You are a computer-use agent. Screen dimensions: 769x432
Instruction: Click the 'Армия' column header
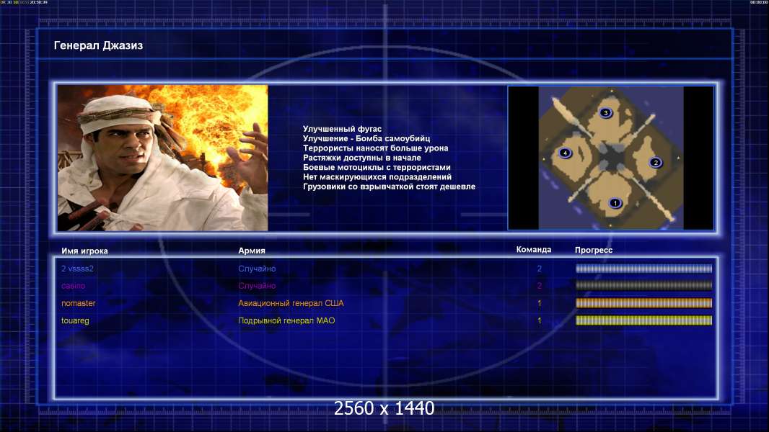point(252,251)
